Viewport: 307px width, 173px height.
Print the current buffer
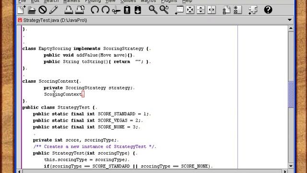pyautogui.click(x=69, y=10)
